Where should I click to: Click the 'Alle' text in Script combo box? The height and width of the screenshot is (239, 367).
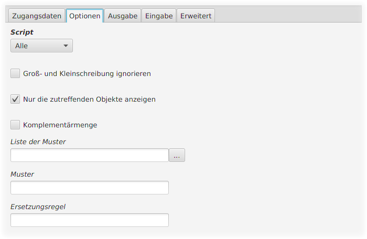point(21,46)
